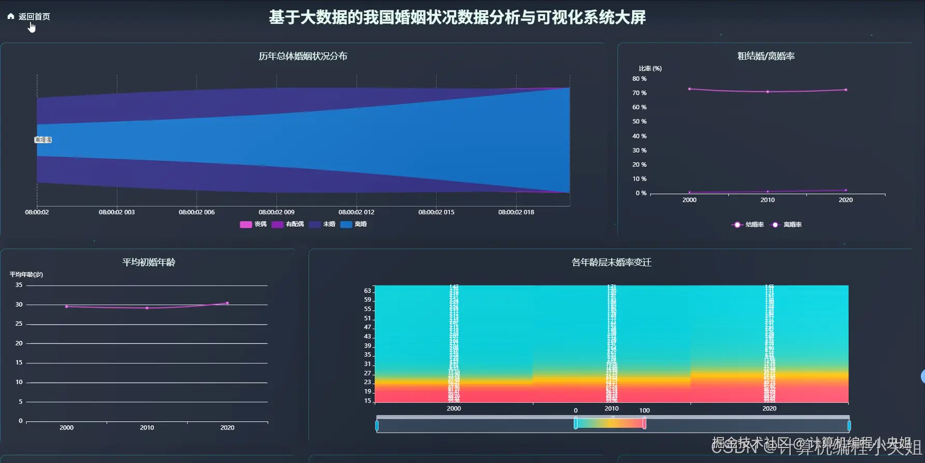The image size is (925, 463).
Task: Click the gradient color bar of the visual map
Action: pos(610,423)
